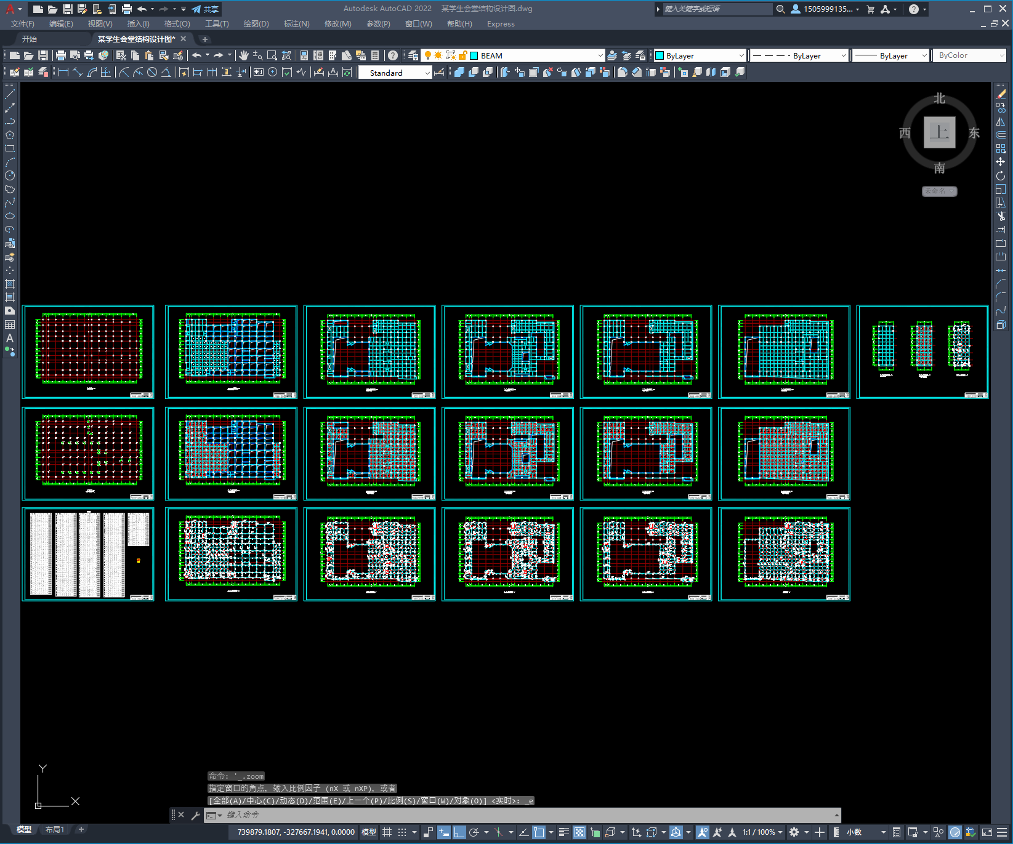The height and width of the screenshot is (844, 1013).
Task: Toggle the drawing grid display
Action: tap(387, 832)
